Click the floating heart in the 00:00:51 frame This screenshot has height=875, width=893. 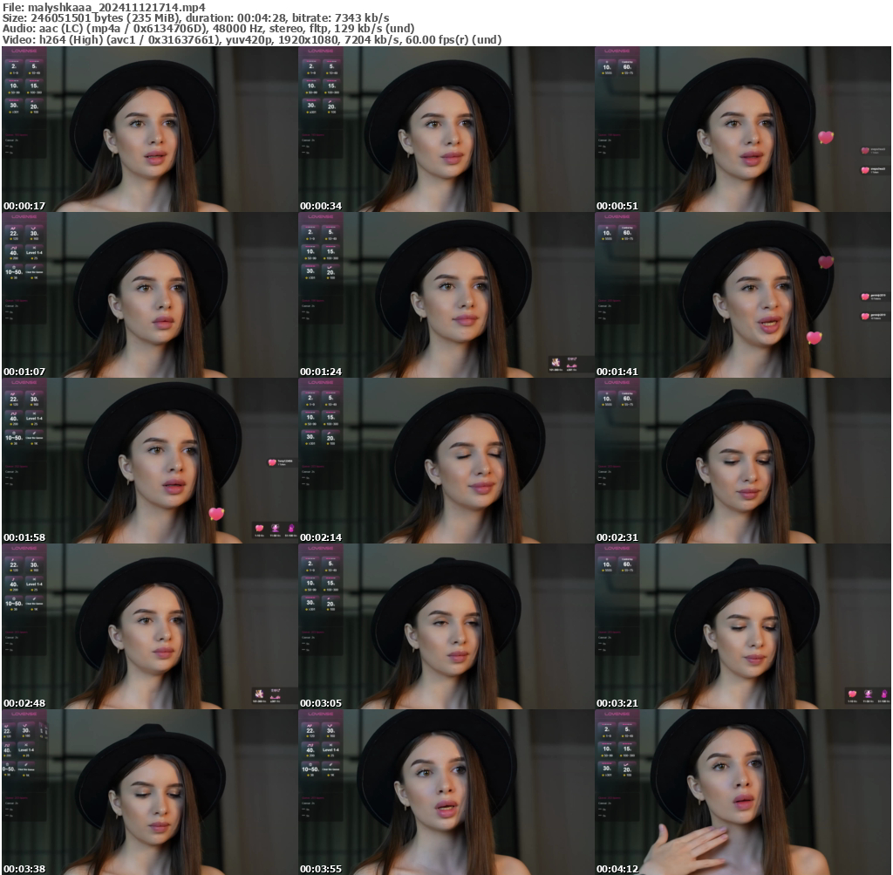(825, 137)
